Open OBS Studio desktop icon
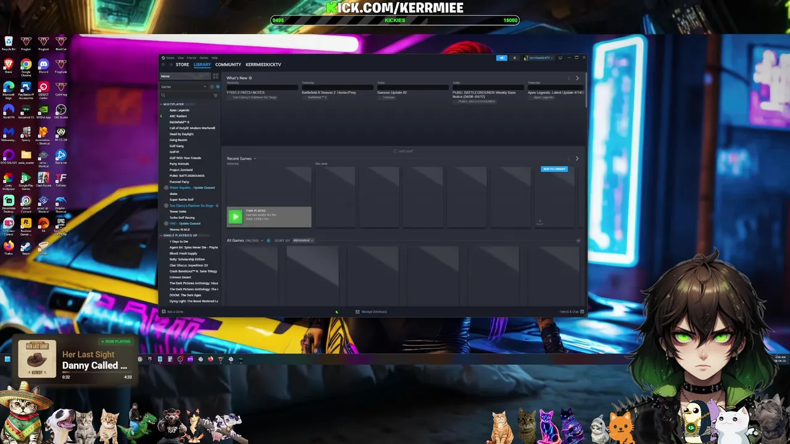The height and width of the screenshot is (444, 790). point(60,112)
